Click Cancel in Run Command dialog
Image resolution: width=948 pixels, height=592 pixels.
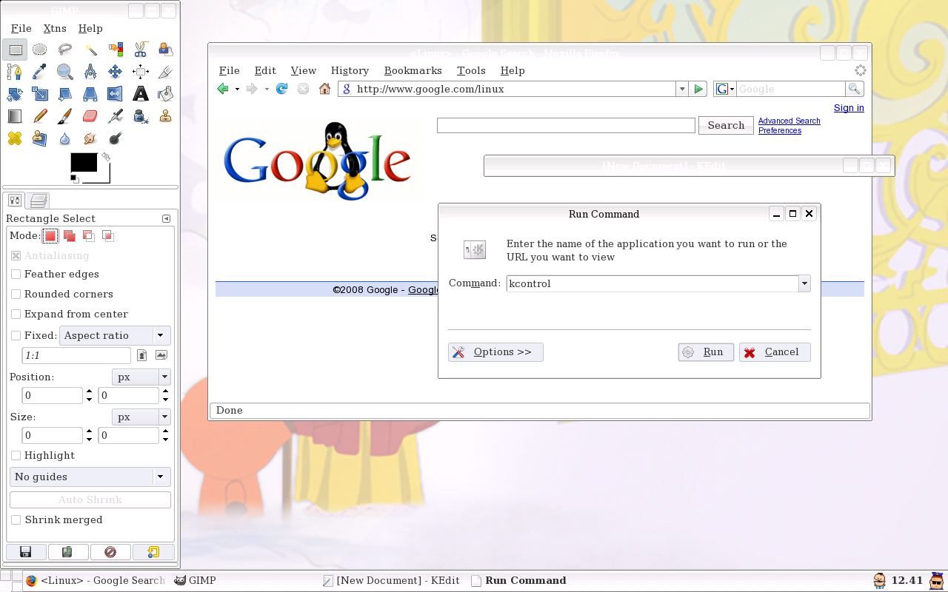(775, 352)
